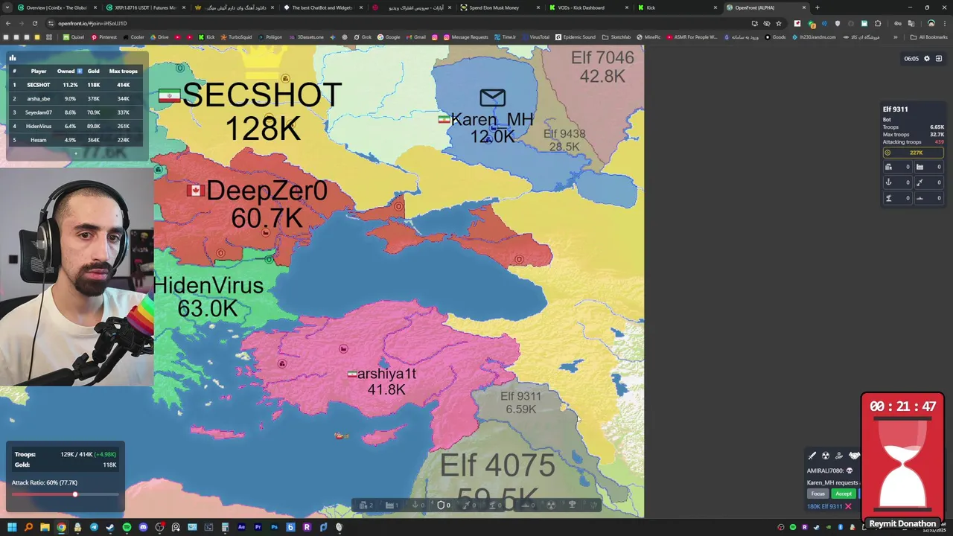Adjust the Attack Ratio slider handle
Viewport: 953px width, 536px height.
[x=75, y=494]
